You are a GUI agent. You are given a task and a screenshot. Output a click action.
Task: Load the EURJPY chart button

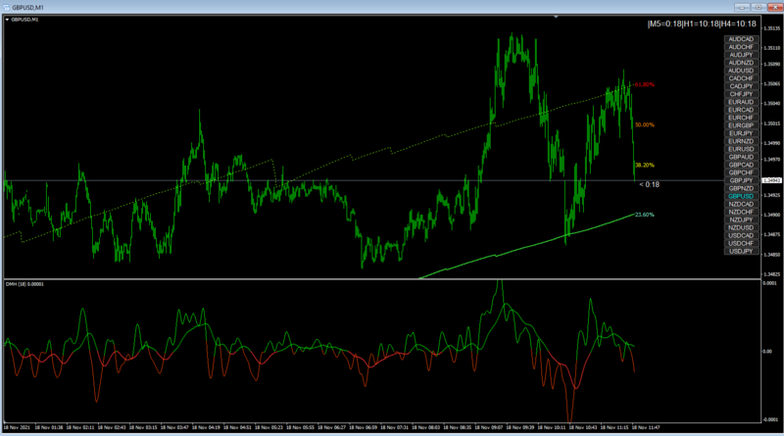[741, 133]
